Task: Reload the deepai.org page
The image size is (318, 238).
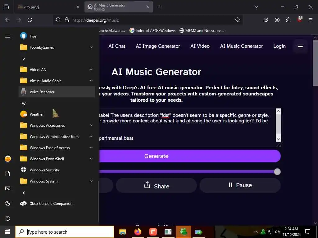Action: click(x=30, y=20)
